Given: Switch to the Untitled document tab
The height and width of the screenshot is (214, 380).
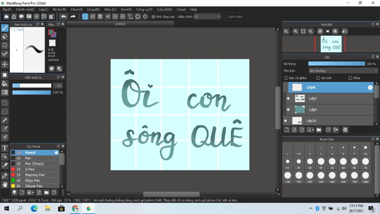Looking at the screenshot, I should pos(120,24).
